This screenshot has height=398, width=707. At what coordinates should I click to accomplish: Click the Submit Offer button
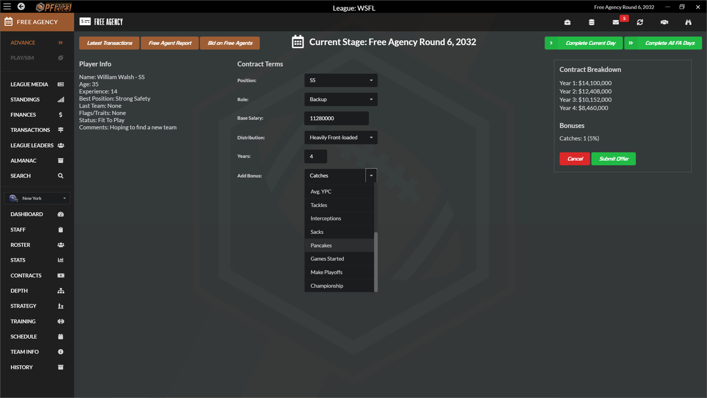pos(613,158)
